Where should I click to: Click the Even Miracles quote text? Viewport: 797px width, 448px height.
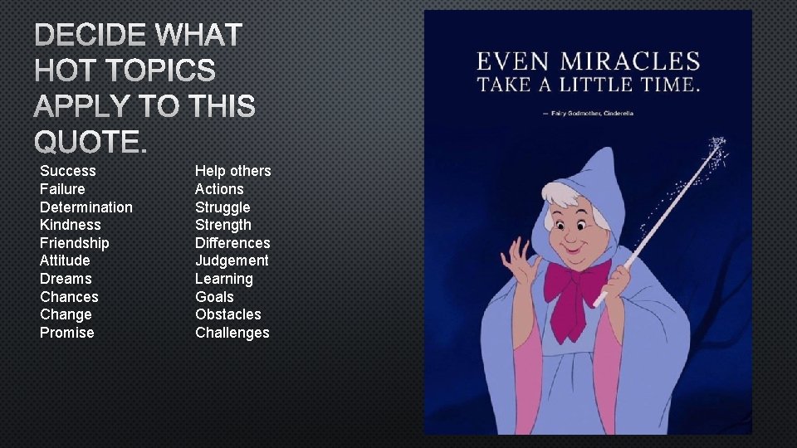tap(588, 72)
